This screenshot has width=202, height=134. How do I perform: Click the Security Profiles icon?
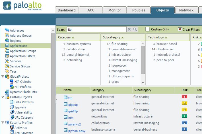(x=7, y=122)
